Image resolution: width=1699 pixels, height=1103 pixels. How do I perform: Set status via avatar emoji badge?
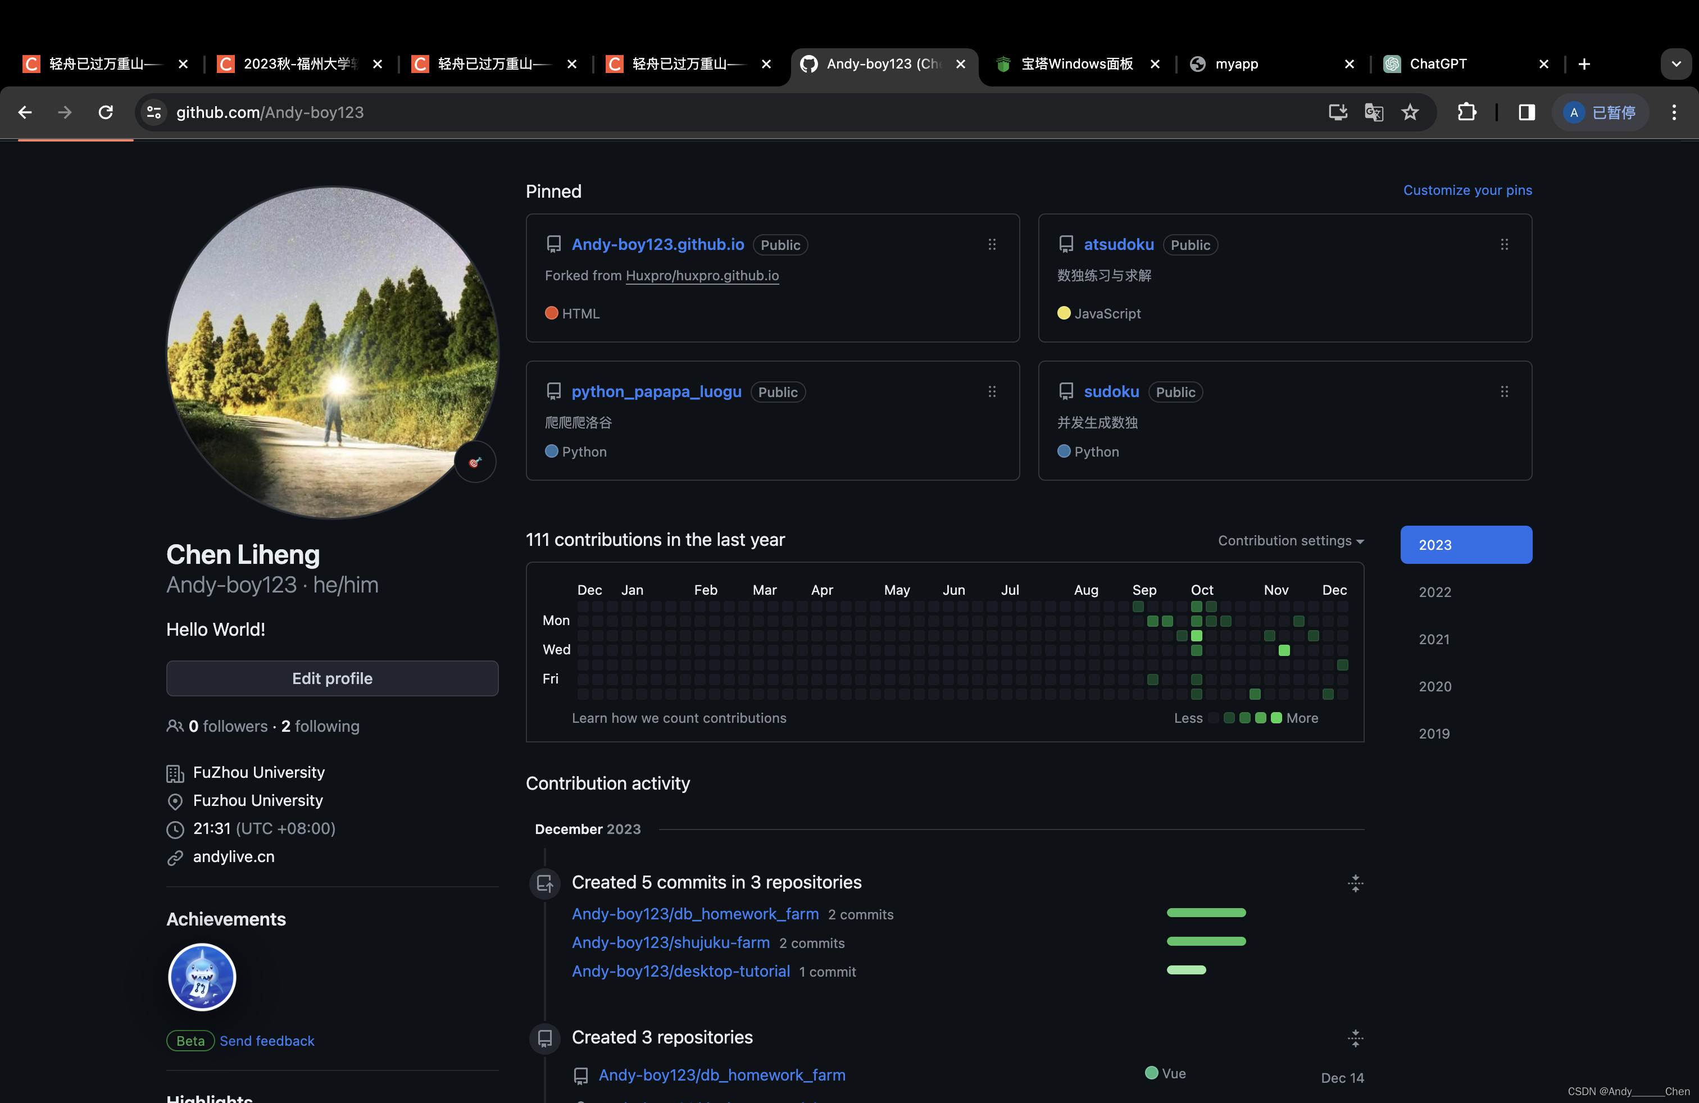[475, 462]
